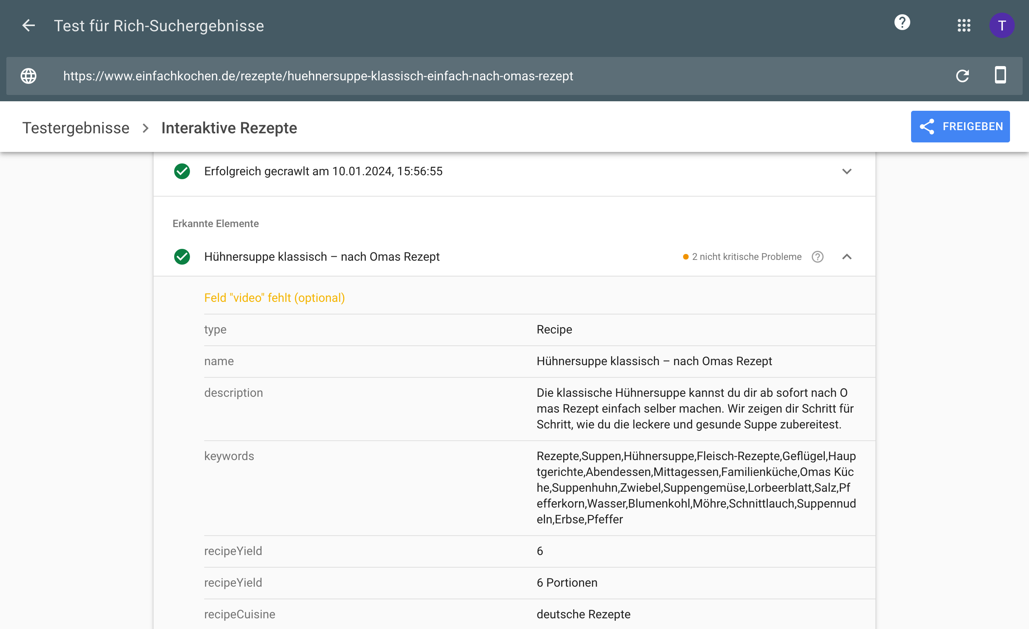
Task: Click the Erkannte Elemente heading
Action: [x=215, y=223]
